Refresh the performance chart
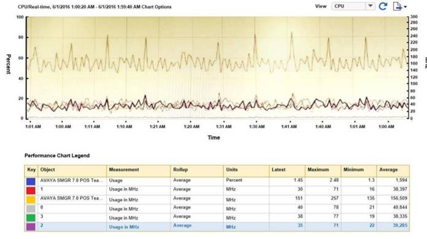 pos(383,6)
